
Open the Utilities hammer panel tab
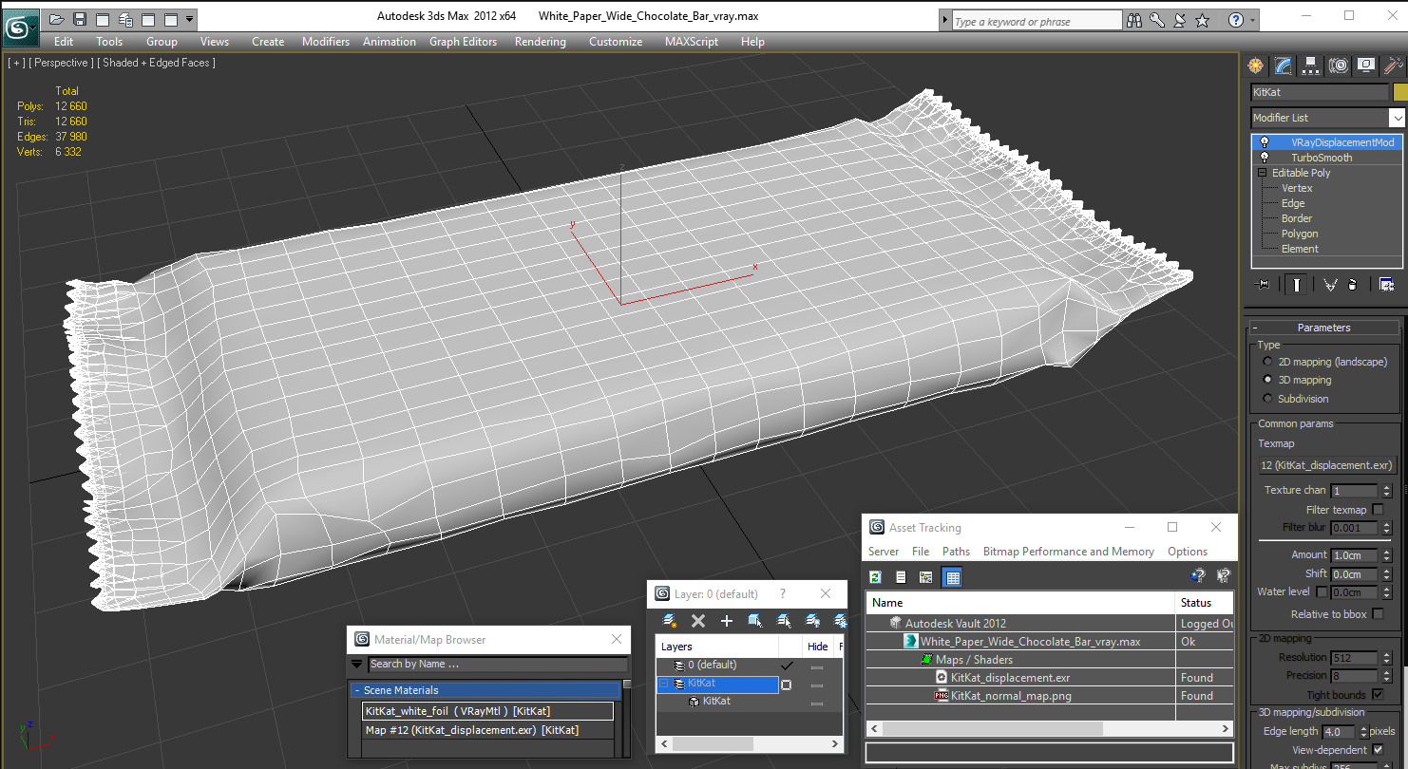[x=1393, y=66]
